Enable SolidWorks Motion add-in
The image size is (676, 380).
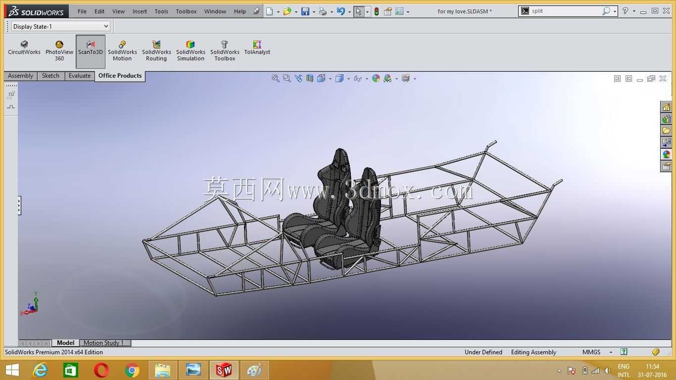(122, 51)
